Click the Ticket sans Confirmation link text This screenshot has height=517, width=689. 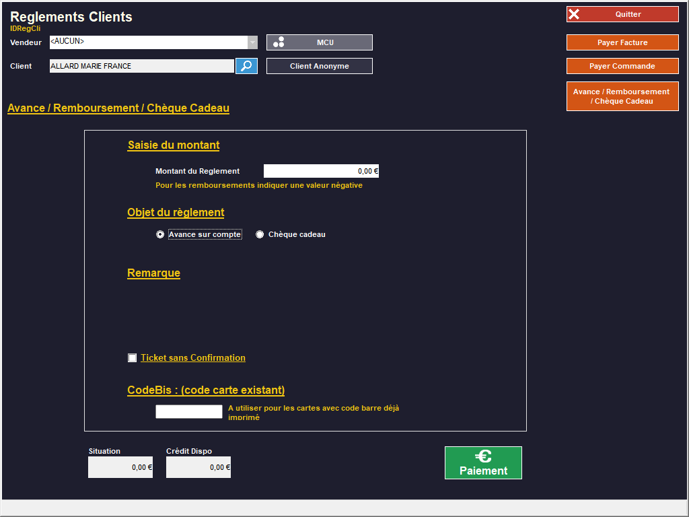tap(192, 358)
